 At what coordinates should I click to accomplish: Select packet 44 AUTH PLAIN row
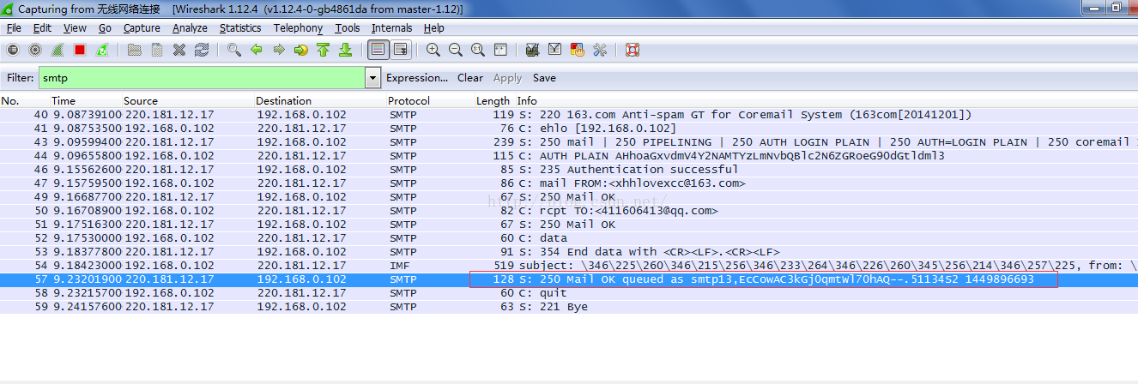[569, 156]
